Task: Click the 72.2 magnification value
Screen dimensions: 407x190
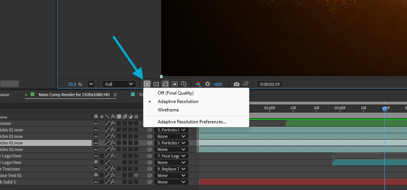Action: 72,84
